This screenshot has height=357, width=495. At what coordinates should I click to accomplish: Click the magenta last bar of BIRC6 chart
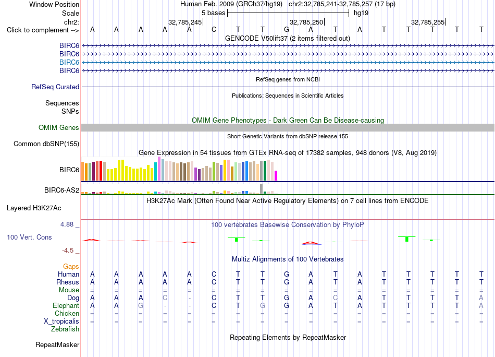pos(276,176)
